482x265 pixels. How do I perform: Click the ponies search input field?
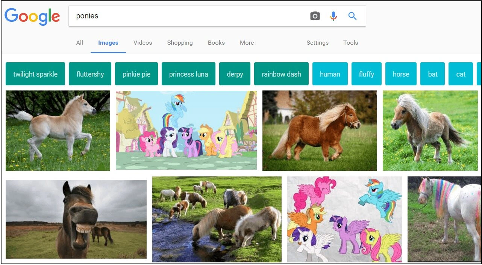click(188, 16)
